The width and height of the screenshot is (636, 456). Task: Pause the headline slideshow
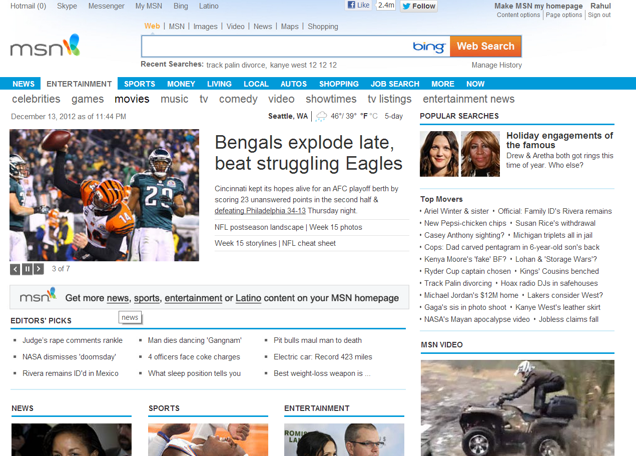tap(27, 269)
